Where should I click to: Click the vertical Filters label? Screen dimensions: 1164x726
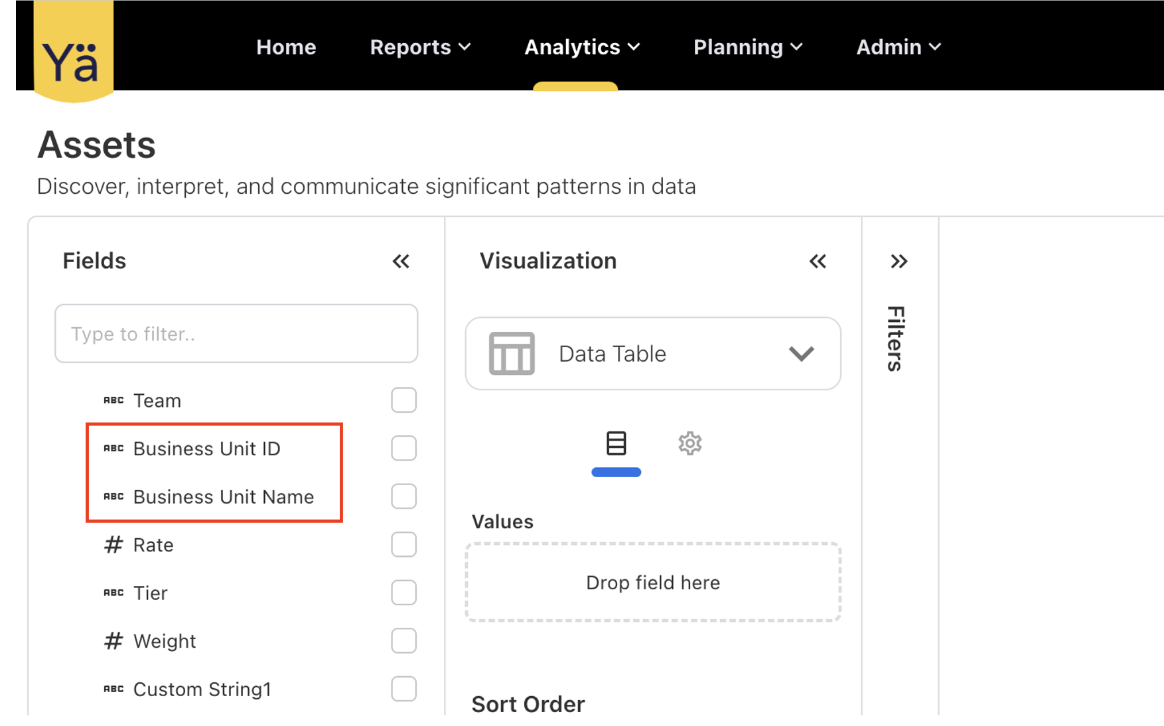tap(896, 338)
